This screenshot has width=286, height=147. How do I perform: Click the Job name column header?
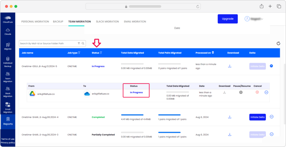coord(27,53)
